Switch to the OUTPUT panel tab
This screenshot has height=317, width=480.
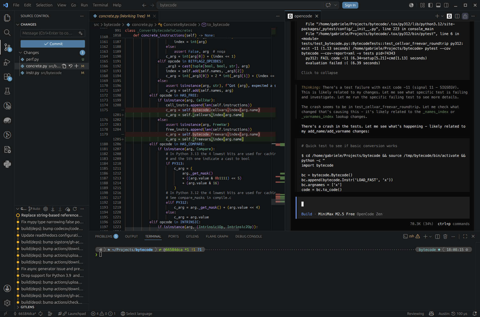[131, 236]
